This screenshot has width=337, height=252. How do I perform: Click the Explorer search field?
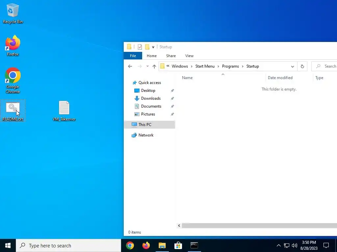click(x=324, y=66)
